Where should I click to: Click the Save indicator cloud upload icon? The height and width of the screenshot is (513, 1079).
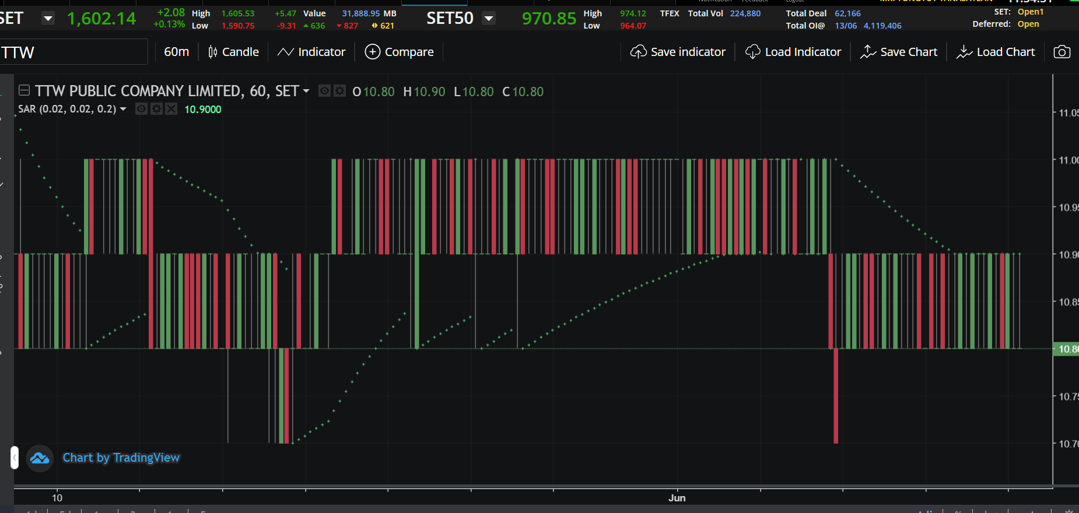(638, 52)
